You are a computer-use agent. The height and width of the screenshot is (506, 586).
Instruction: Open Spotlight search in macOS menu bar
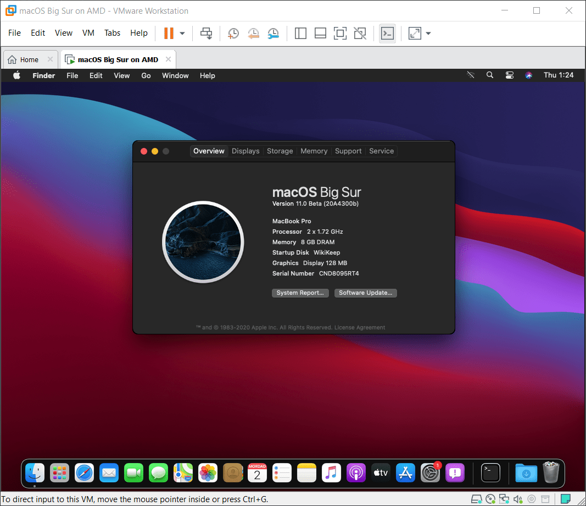[x=489, y=75]
